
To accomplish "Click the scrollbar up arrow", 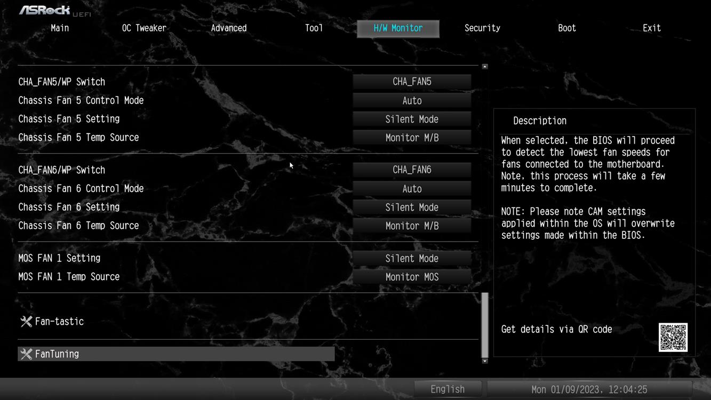I will click(485, 67).
